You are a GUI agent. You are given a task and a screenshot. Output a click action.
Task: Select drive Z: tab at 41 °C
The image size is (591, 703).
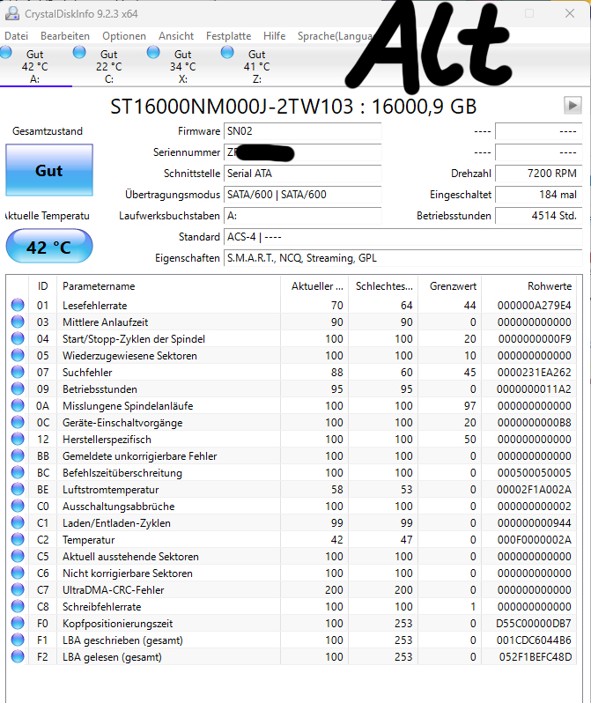257,66
